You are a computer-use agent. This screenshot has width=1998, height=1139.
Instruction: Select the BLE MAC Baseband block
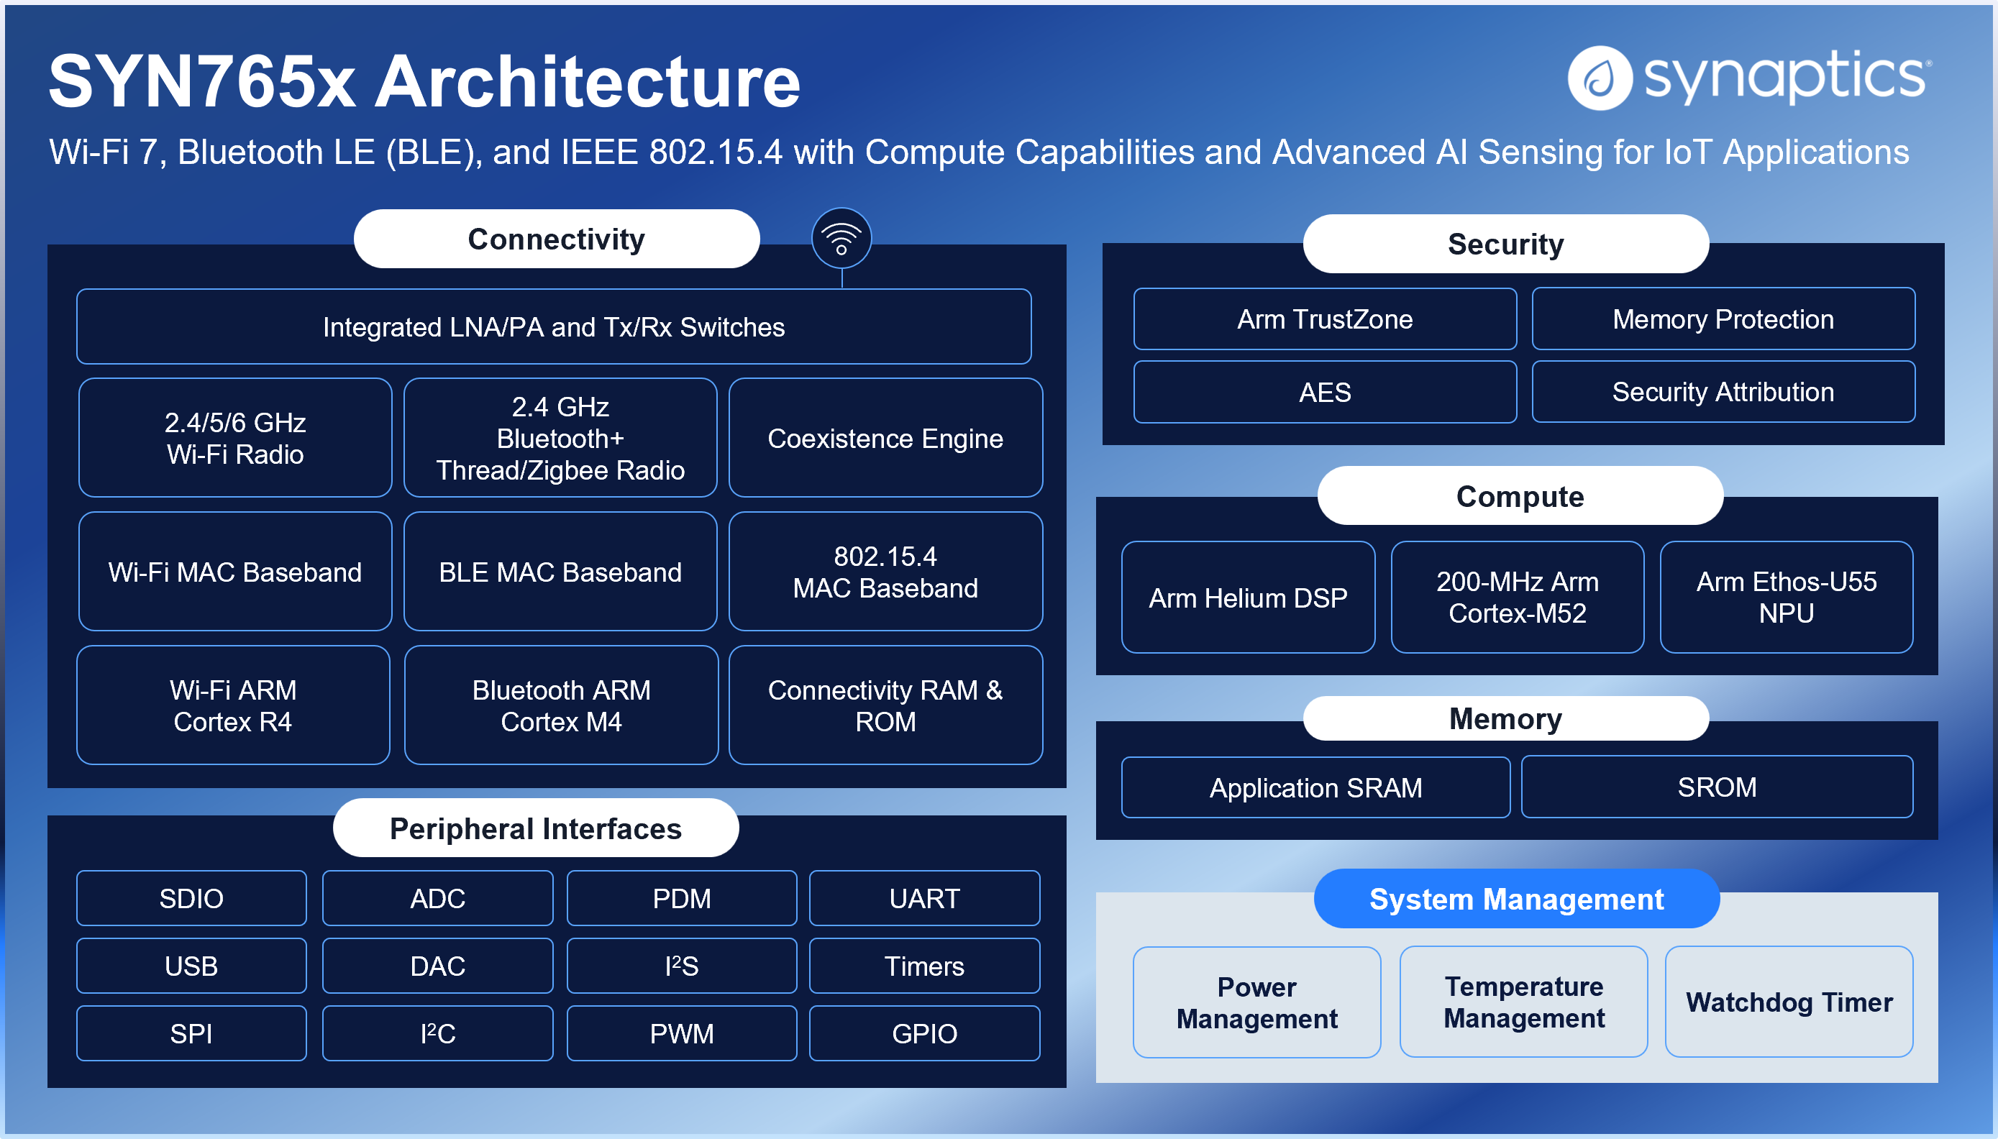[x=560, y=572]
